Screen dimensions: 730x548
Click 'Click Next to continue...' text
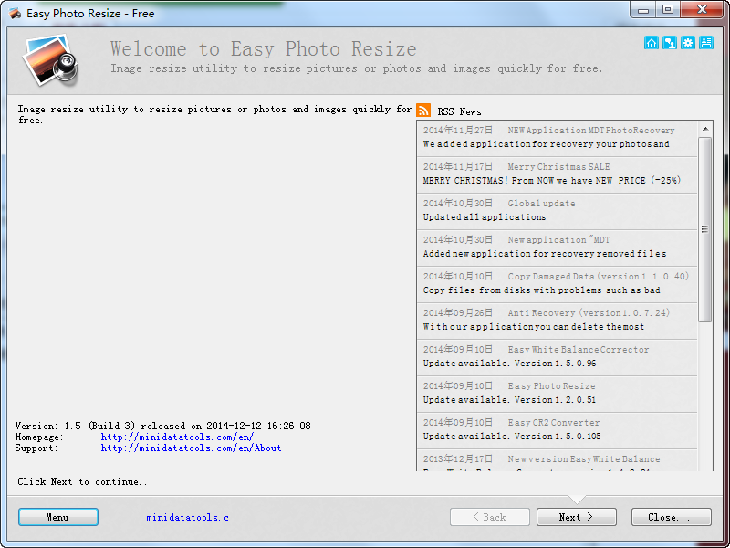[x=85, y=482]
